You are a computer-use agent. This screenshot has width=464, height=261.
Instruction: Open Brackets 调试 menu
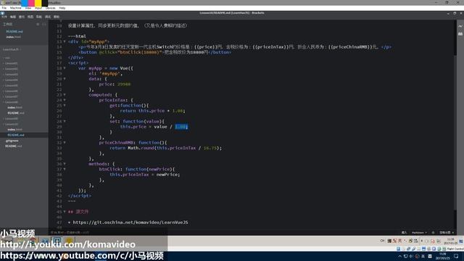coord(48,17)
